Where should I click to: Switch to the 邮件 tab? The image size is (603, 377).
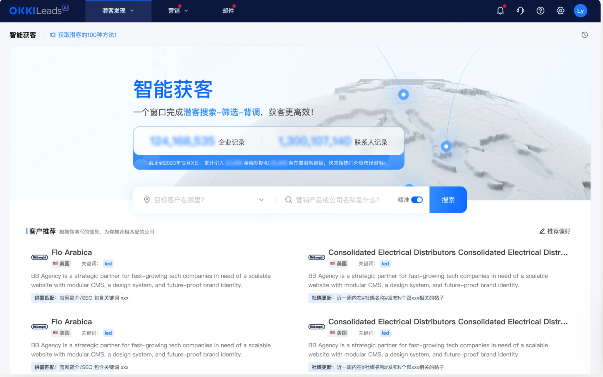(x=228, y=11)
